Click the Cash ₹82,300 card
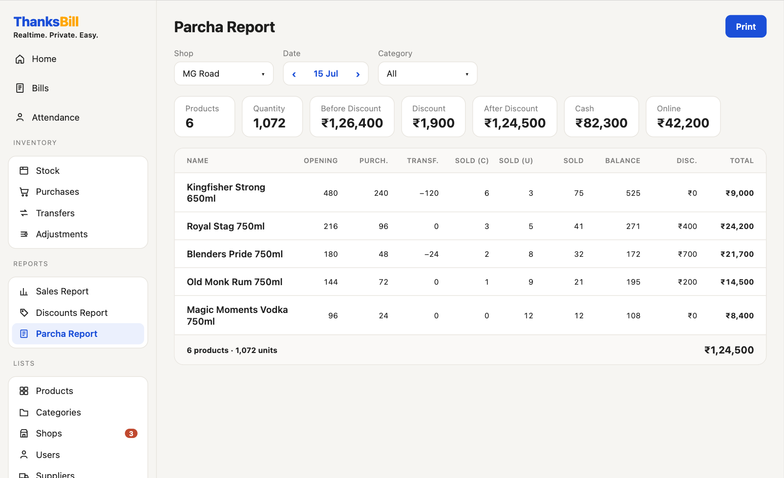 (601, 117)
